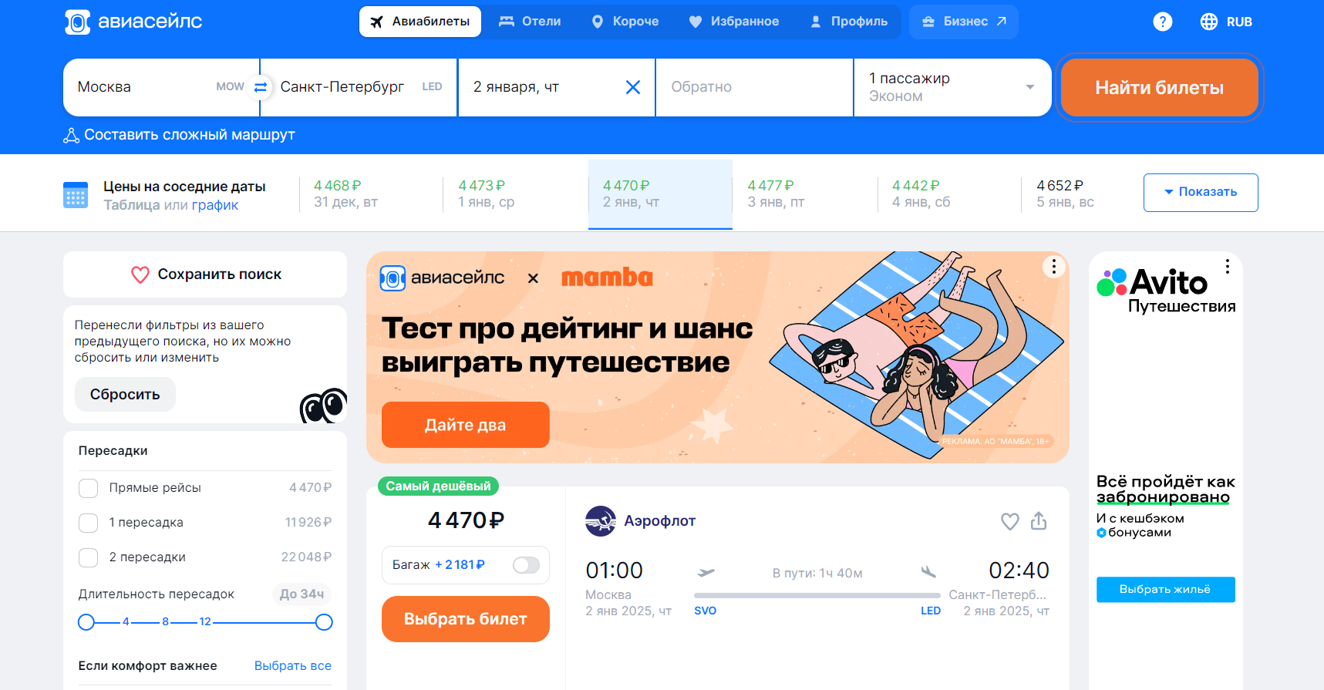
Task: Click the Aviasales logo
Action: pyautogui.click(x=133, y=22)
